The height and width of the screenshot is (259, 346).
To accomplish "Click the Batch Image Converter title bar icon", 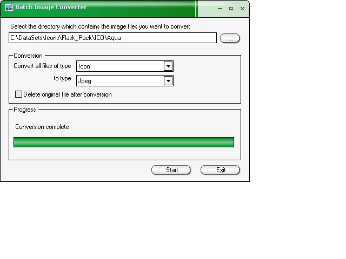I will click(9, 7).
